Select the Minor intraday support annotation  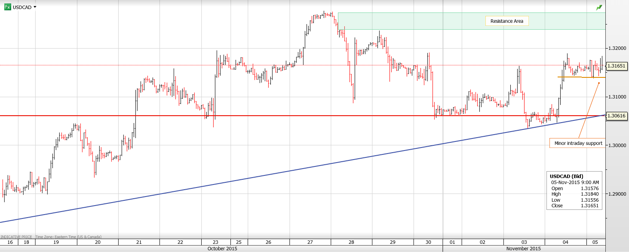click(x=578, y=143)
